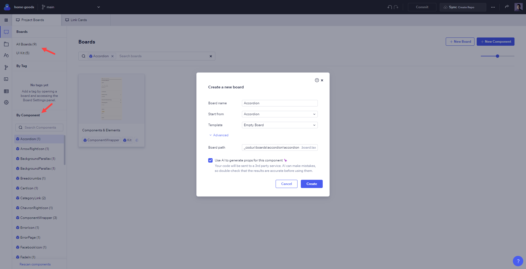Viewport: 526px width, 269px height.
Task: Select ErrorPage (1) component
Action: point(39,238)
